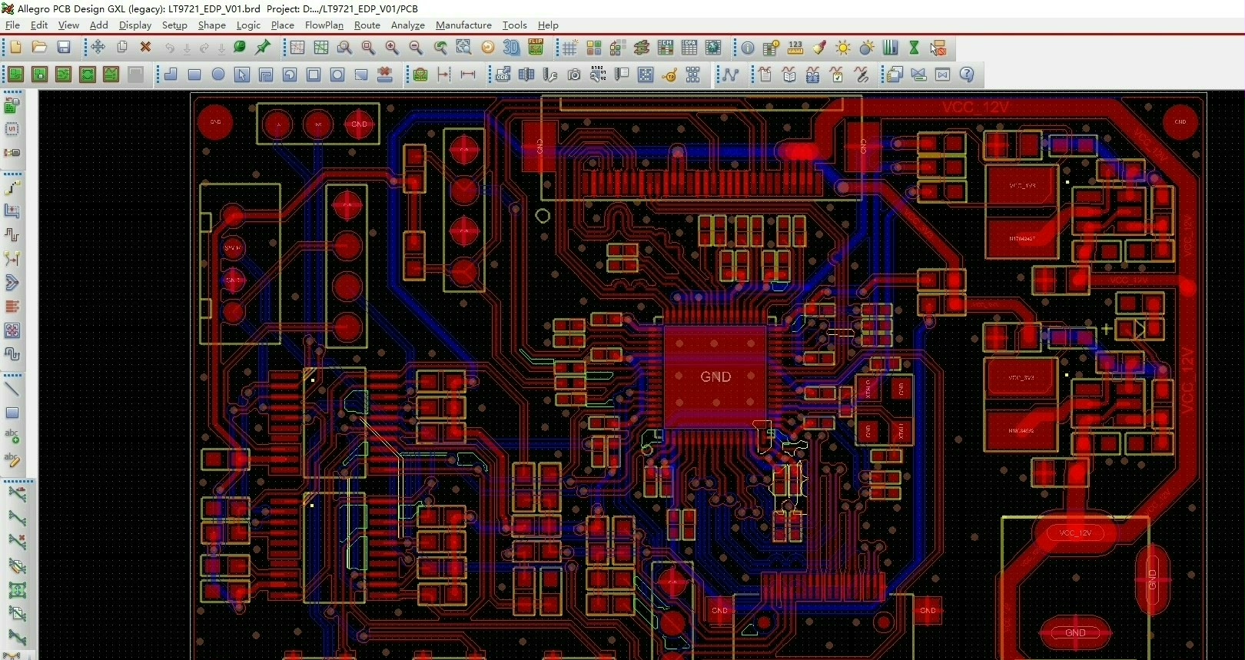
Task: Click the blue question mark help icon
Action: point(967,75)
